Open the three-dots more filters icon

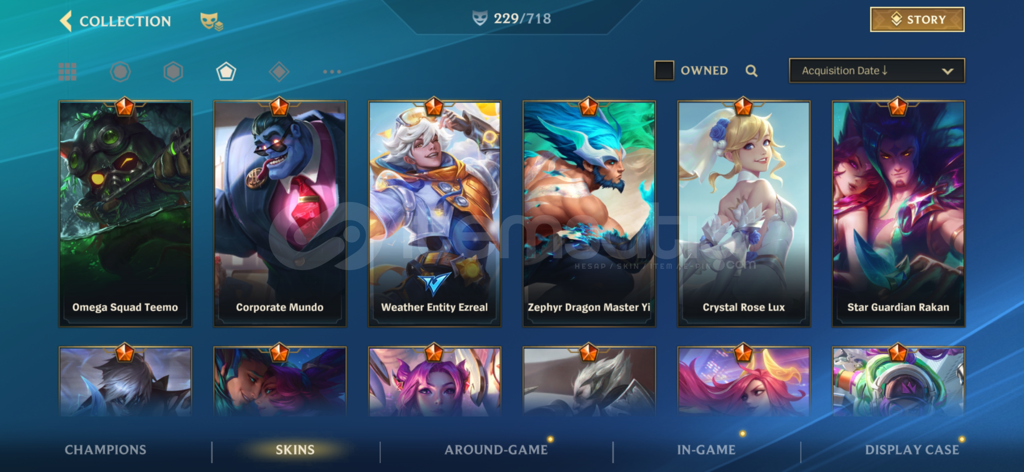click(332, 72)
